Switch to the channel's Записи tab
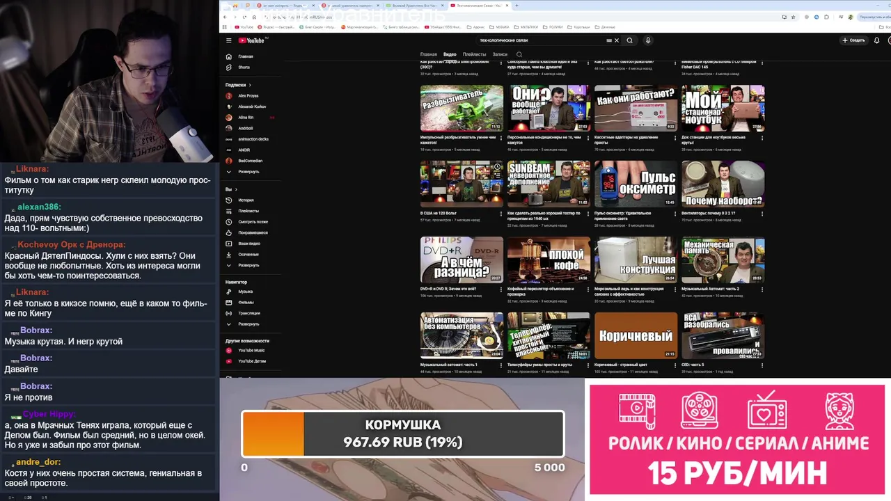891x501 pixels. [500, 54]
